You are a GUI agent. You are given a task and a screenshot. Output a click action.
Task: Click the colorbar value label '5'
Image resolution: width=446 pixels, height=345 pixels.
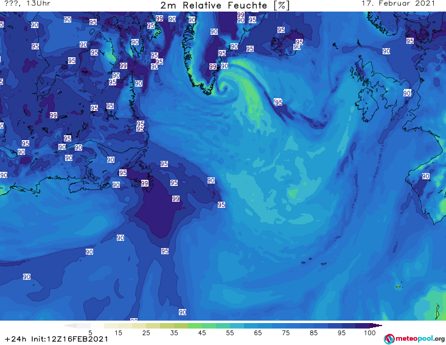click(x=90, y=333)
